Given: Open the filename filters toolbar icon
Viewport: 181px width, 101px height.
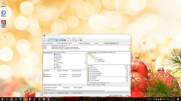Looking at the screenshot, I should point(73,40).
